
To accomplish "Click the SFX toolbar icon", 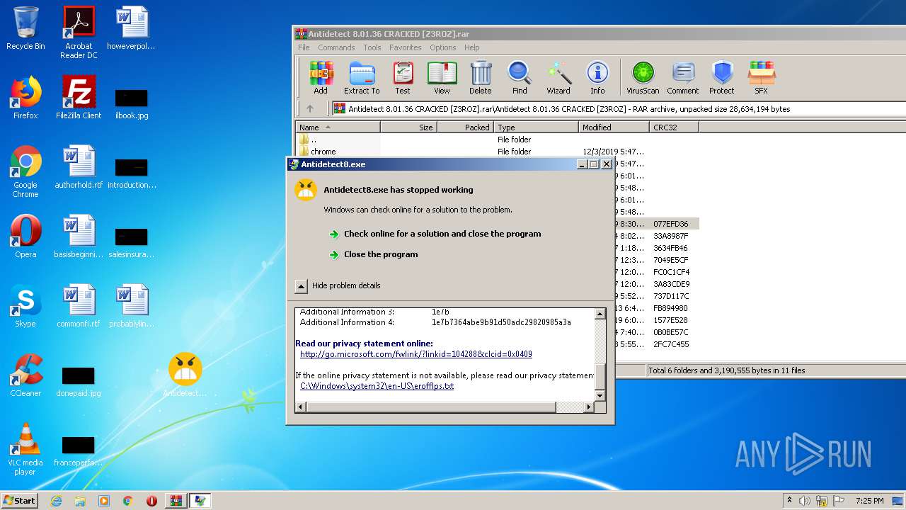I will 761,77.
